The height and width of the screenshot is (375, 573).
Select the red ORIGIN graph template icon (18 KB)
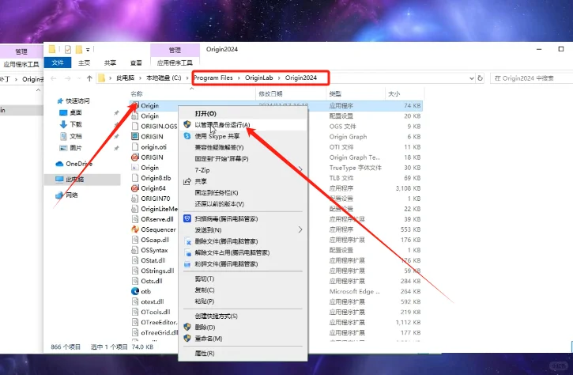click(x=135, y=157)
